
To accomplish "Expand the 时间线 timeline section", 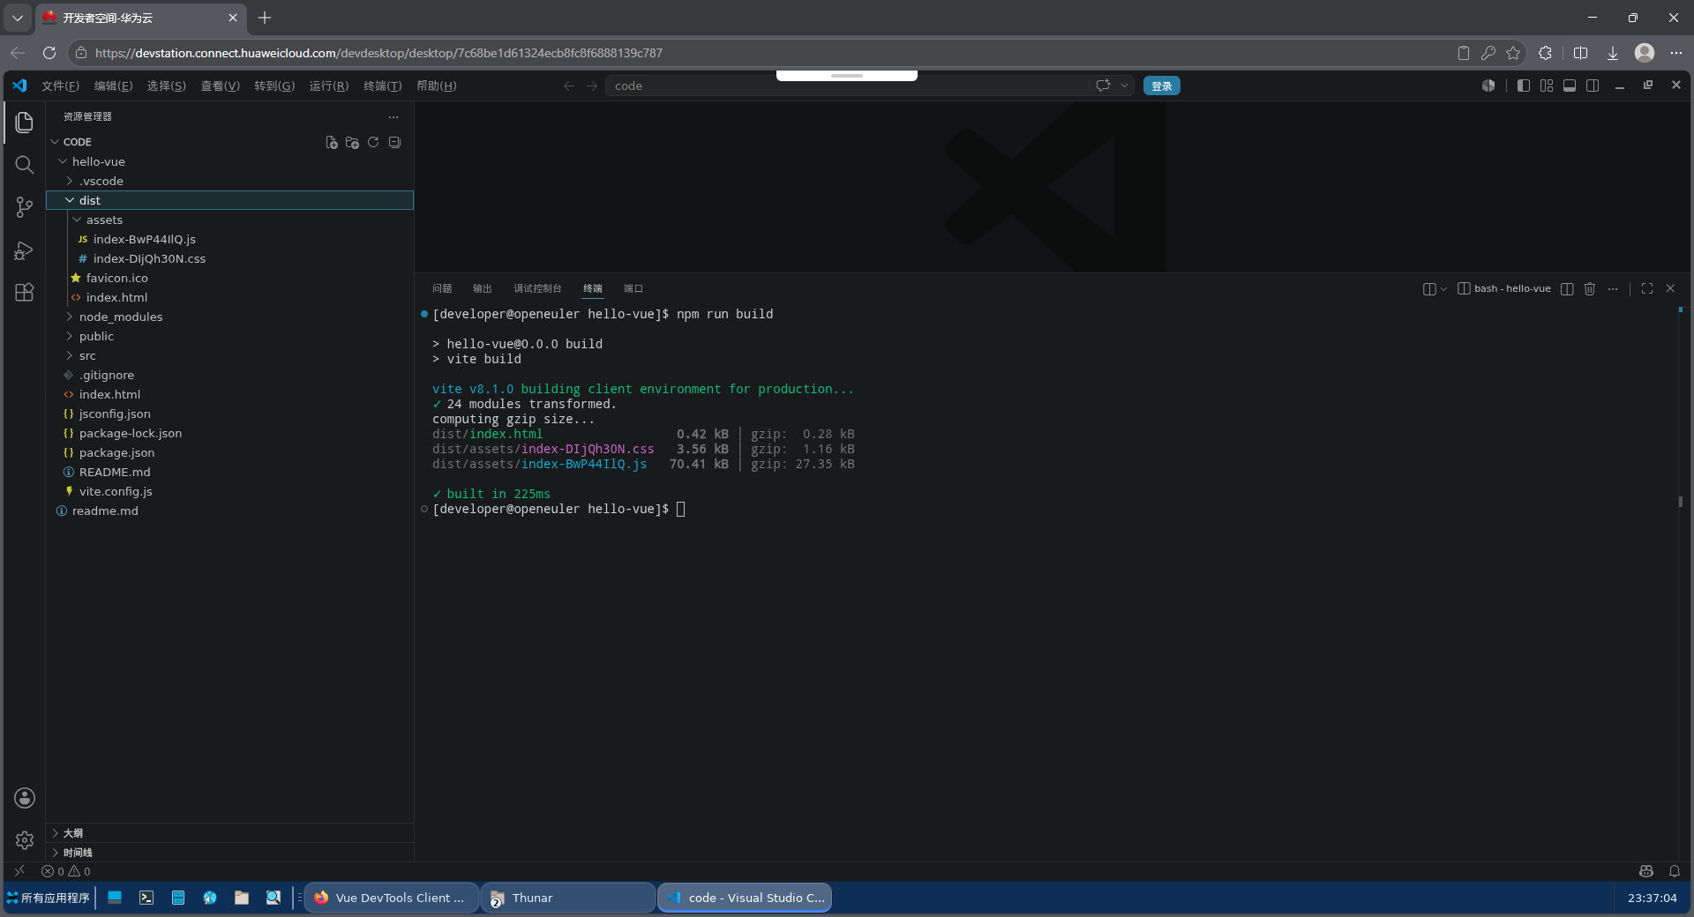I will (x=229, y=853).
